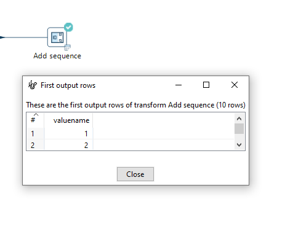Select row number 1 in the table
This screenshot has width=285, height=226.
point(35,134)
